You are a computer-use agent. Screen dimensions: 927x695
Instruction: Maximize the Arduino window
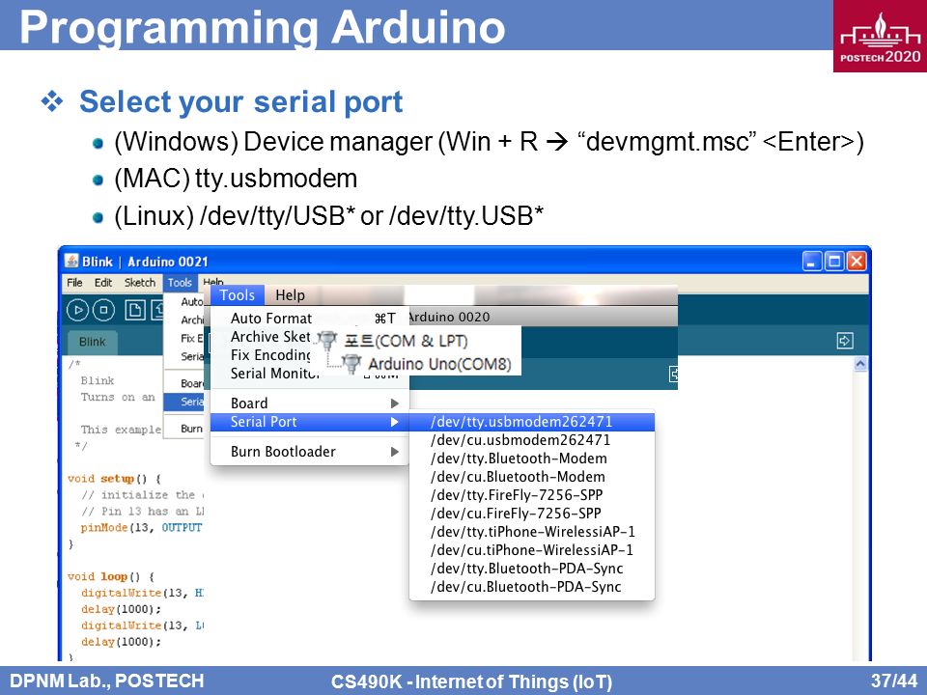[834, 262]
